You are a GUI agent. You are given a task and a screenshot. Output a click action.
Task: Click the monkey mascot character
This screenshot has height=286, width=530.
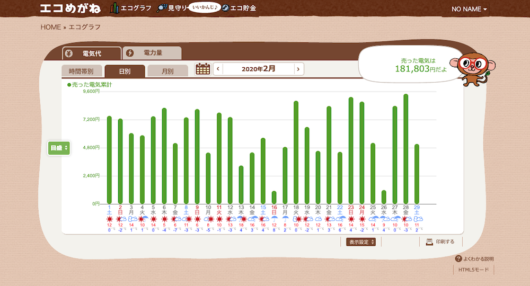(x=473, y=68)
